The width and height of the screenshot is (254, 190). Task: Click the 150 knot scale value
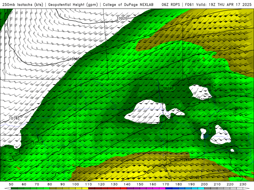tap(140, 184)
